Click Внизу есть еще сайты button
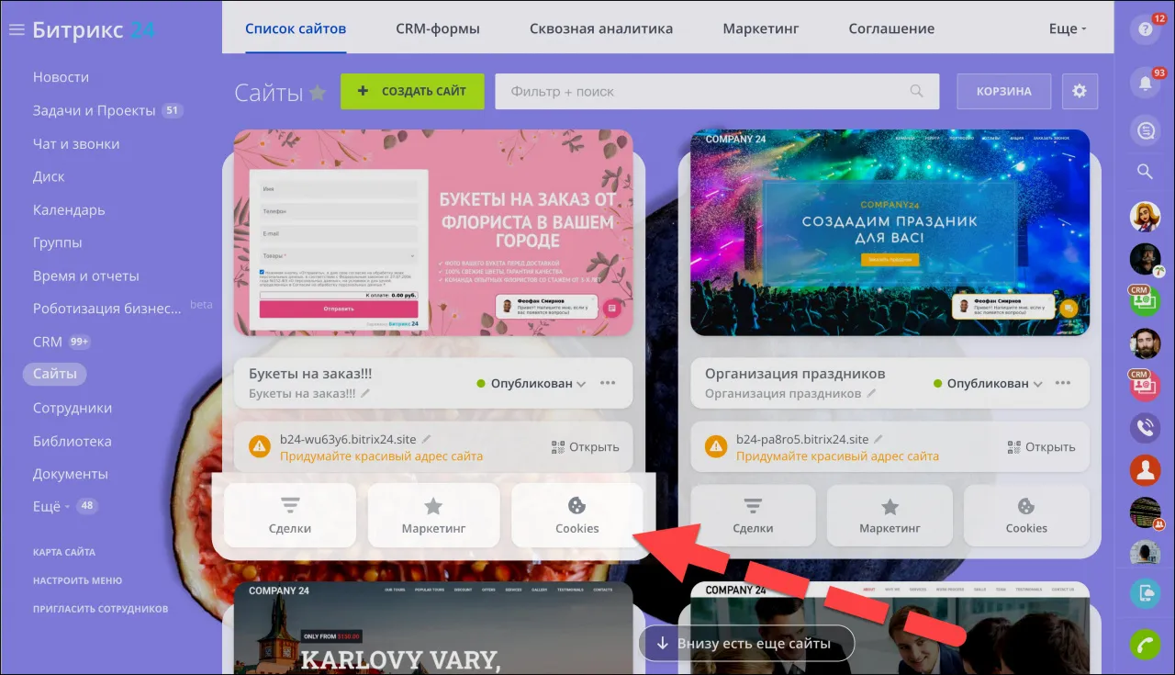Viewport: 1175px width, 675px height. 745,643
